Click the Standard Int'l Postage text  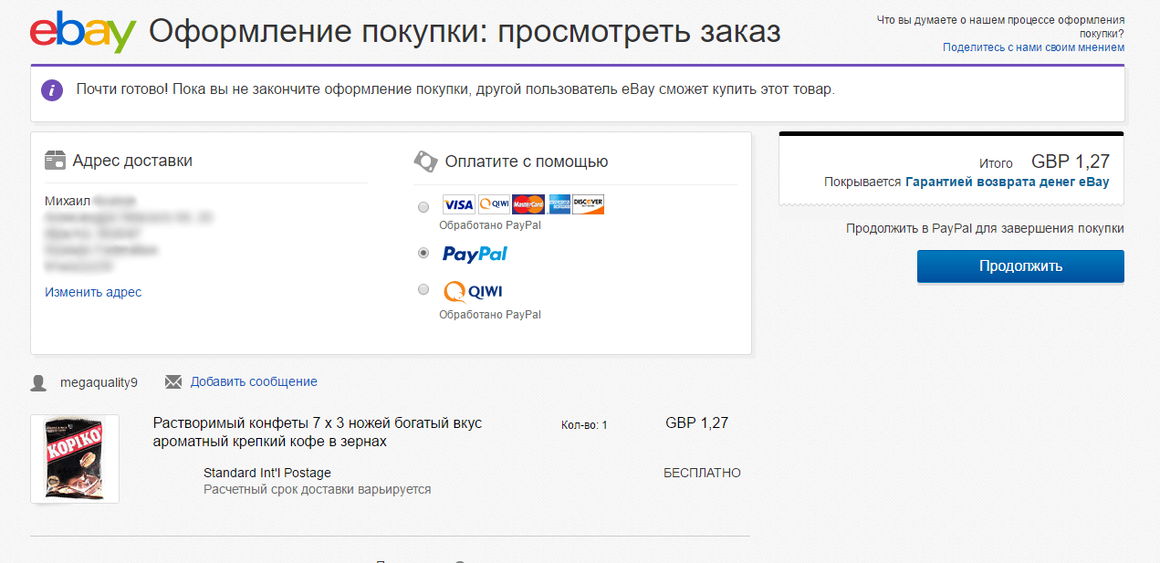point(267,473)
